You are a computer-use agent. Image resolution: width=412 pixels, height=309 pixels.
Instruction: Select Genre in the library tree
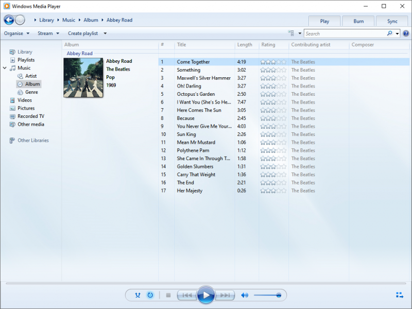[31, 92]
